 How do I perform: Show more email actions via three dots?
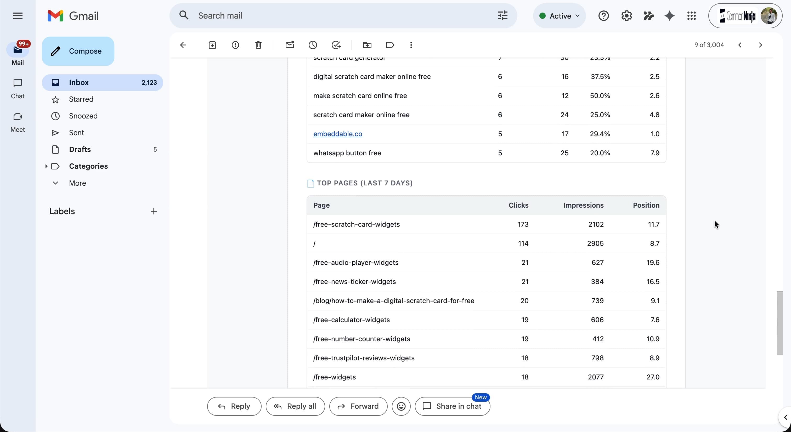(411, 45)
